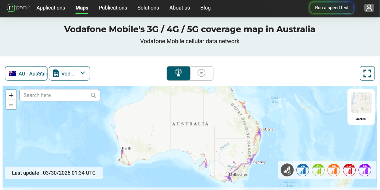
Task: Open the map fullscreen view
Action: coord(367,73)
